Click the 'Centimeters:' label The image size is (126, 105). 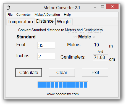click(73, 57)
